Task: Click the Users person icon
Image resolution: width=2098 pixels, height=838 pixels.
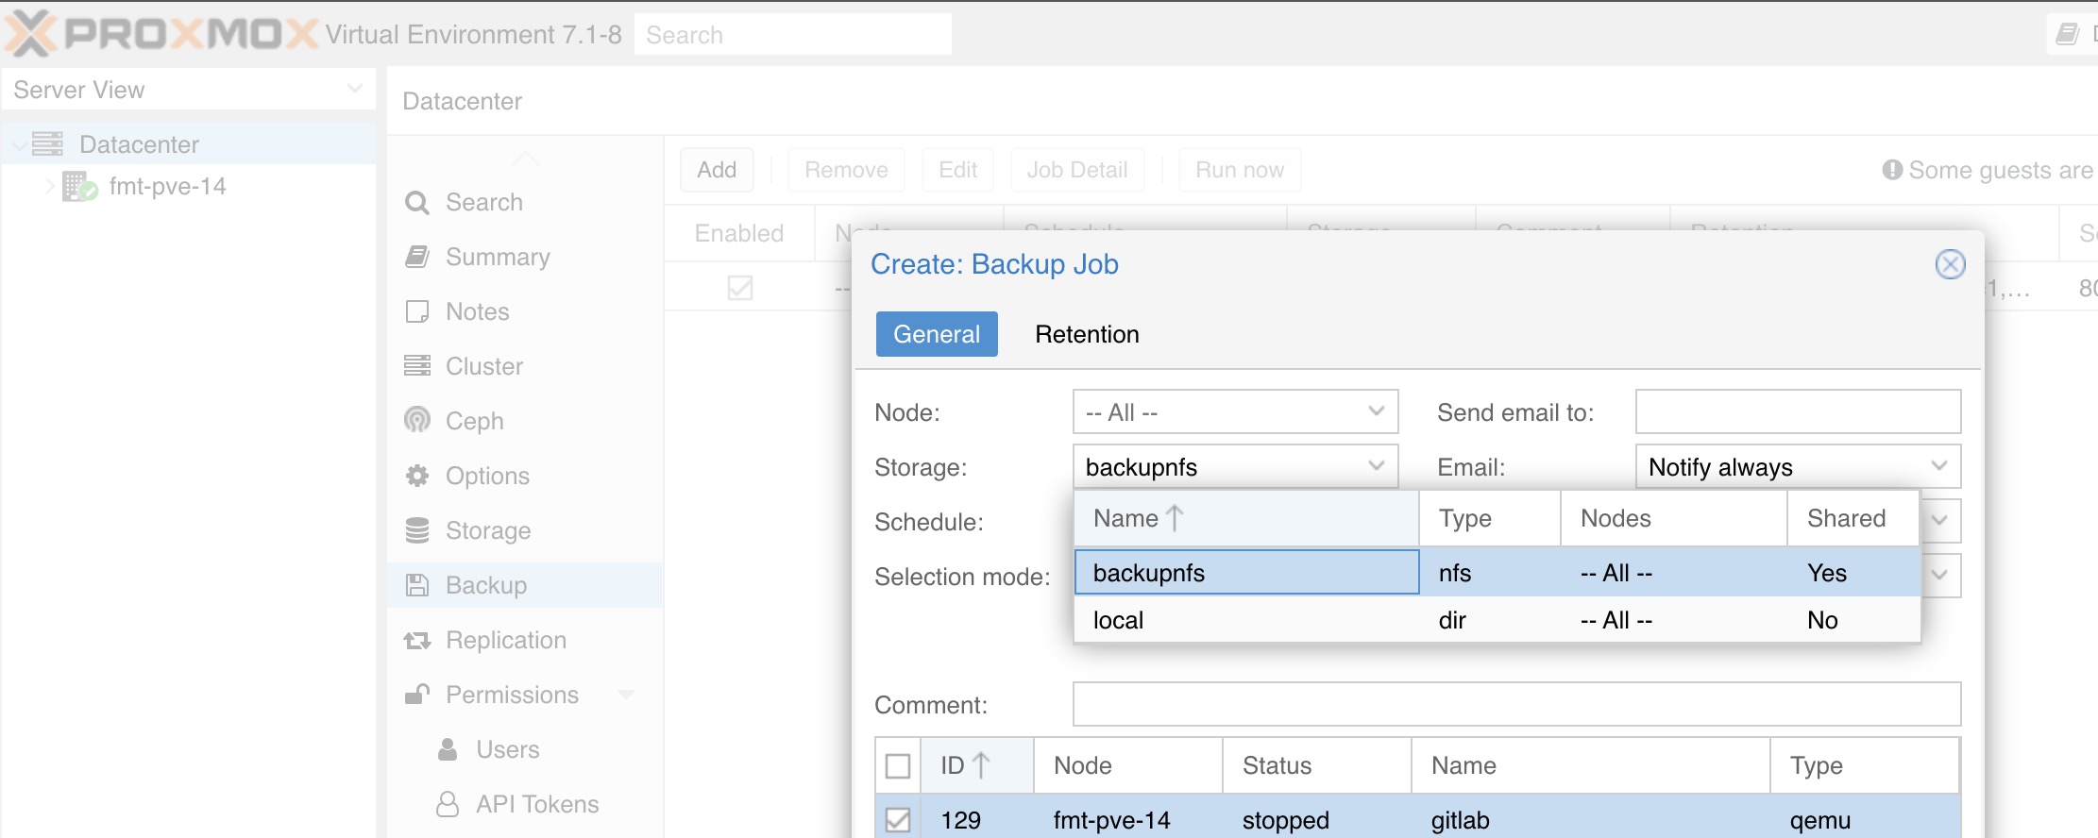Action: (x=448, y=749)
